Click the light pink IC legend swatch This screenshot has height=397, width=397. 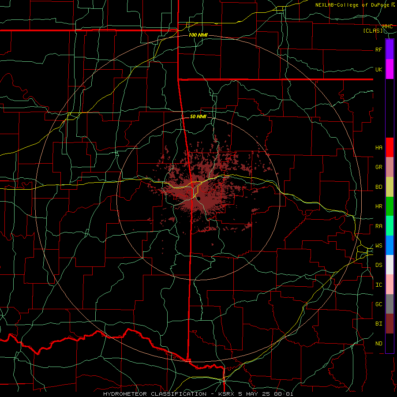pos(390,285)
